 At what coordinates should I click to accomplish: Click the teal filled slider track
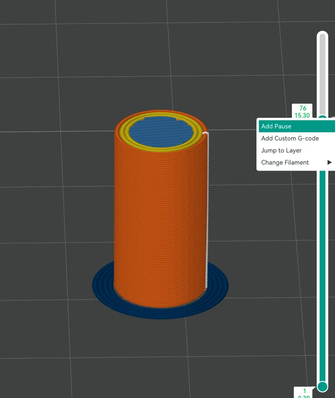pos(323,274)
